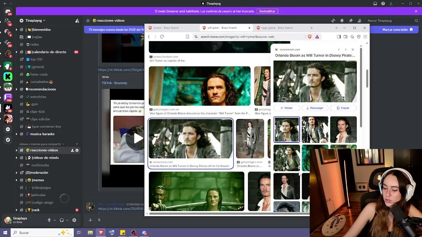This screenshot has width=422, height=237.
Task: Invite people using the Tinaplaysg header icon
Action: point(77,21)
